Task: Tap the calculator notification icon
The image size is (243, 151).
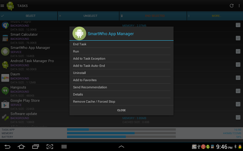Action: click(212, 147)
